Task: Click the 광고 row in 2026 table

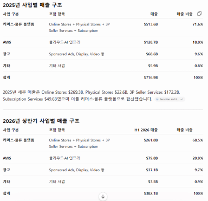Action: tap(103, 170)
